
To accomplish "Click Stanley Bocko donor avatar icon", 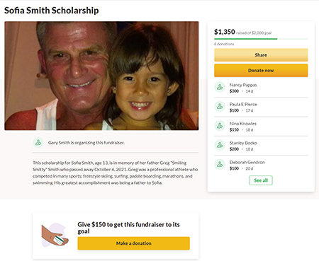I will pyautogui.click(x=220, y=145).
